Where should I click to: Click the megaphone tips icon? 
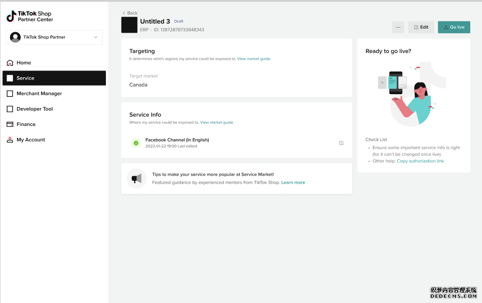tap(137, 178)
